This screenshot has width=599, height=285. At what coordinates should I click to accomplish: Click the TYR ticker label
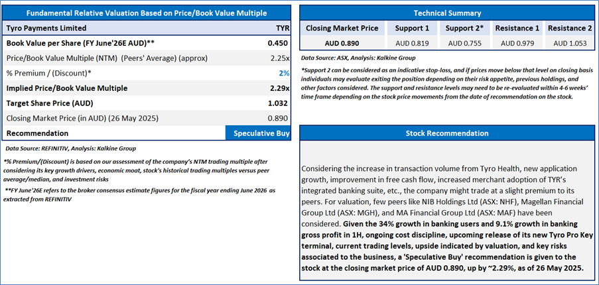283,28
